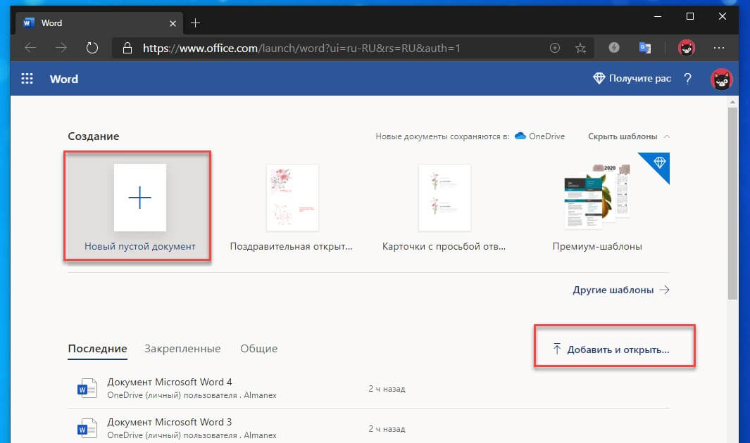Image resolution: width=750 pixels, height=443 pixels.
Task: Click Добавить и открыть upload button
Action: click(611, 349)
